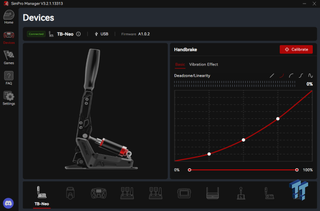Screen dimensions: 320x211
Task: Click the Connected status badge
Action: 36,34
